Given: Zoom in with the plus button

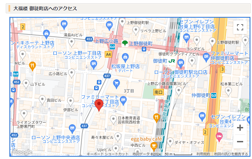Looking at the screenshot, I should [x=240, y=128].
